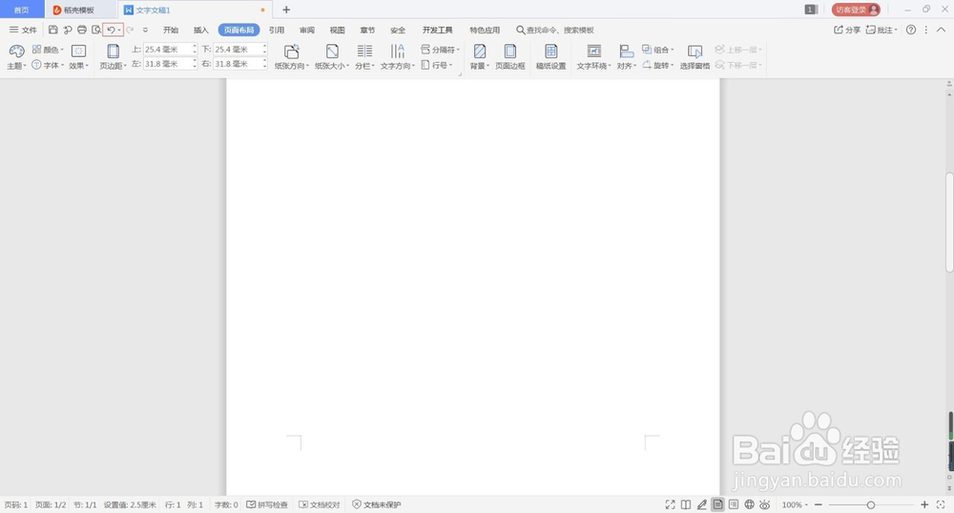Toggle 拼写检查 spell check in status bar
The image size is (954, 513).
[267, 504]
